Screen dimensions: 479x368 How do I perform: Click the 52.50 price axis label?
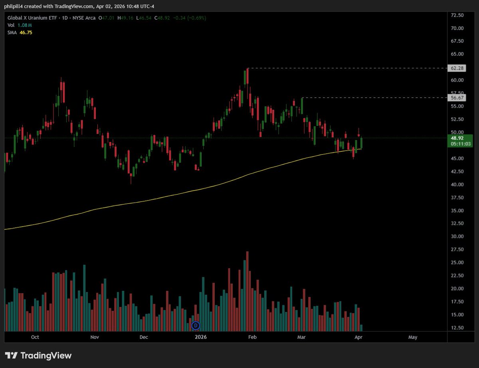tap(457, 119)
